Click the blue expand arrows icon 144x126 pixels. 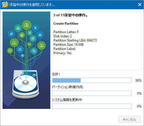point(12,34)
